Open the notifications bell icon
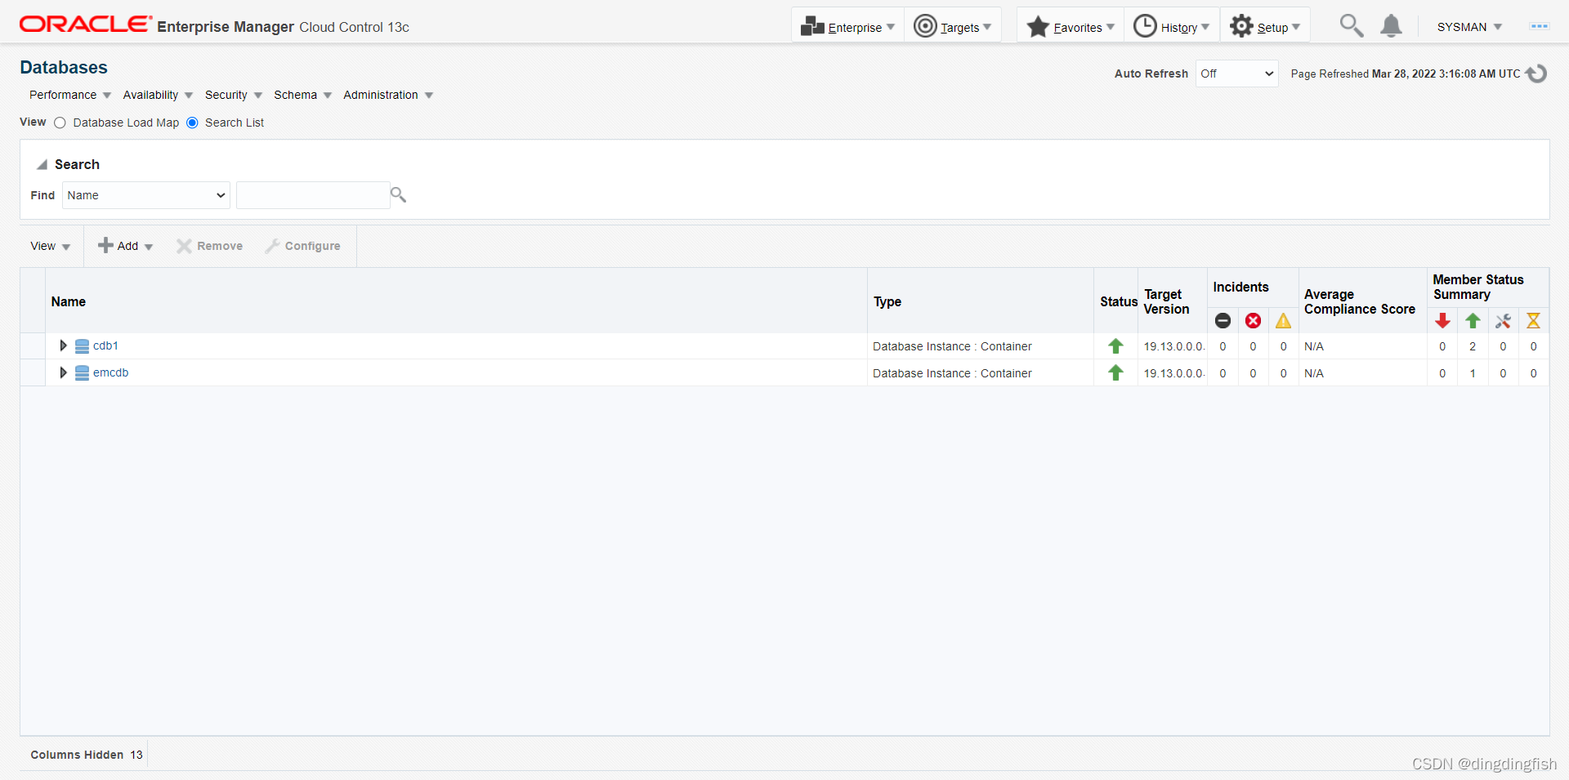The image size is (1569, 780). [x=1391, y=26]
